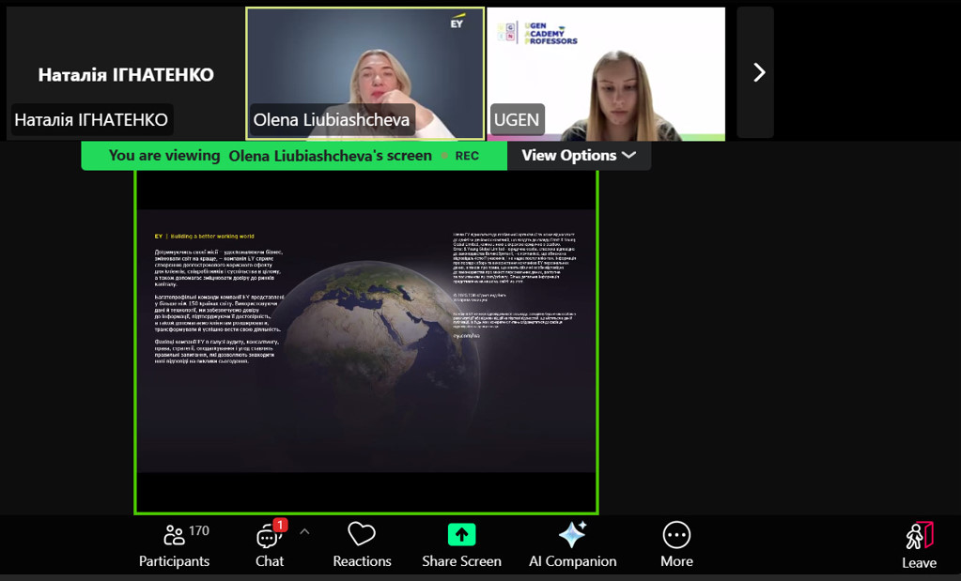Select the UGEN participant video tile
Image resolution: width=961 pixels, height=581 pixels.
[606, 73]
